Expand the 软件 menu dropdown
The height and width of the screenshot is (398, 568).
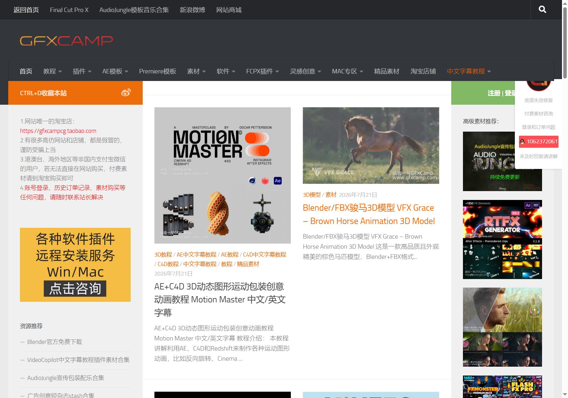click(x=226, y=71)
